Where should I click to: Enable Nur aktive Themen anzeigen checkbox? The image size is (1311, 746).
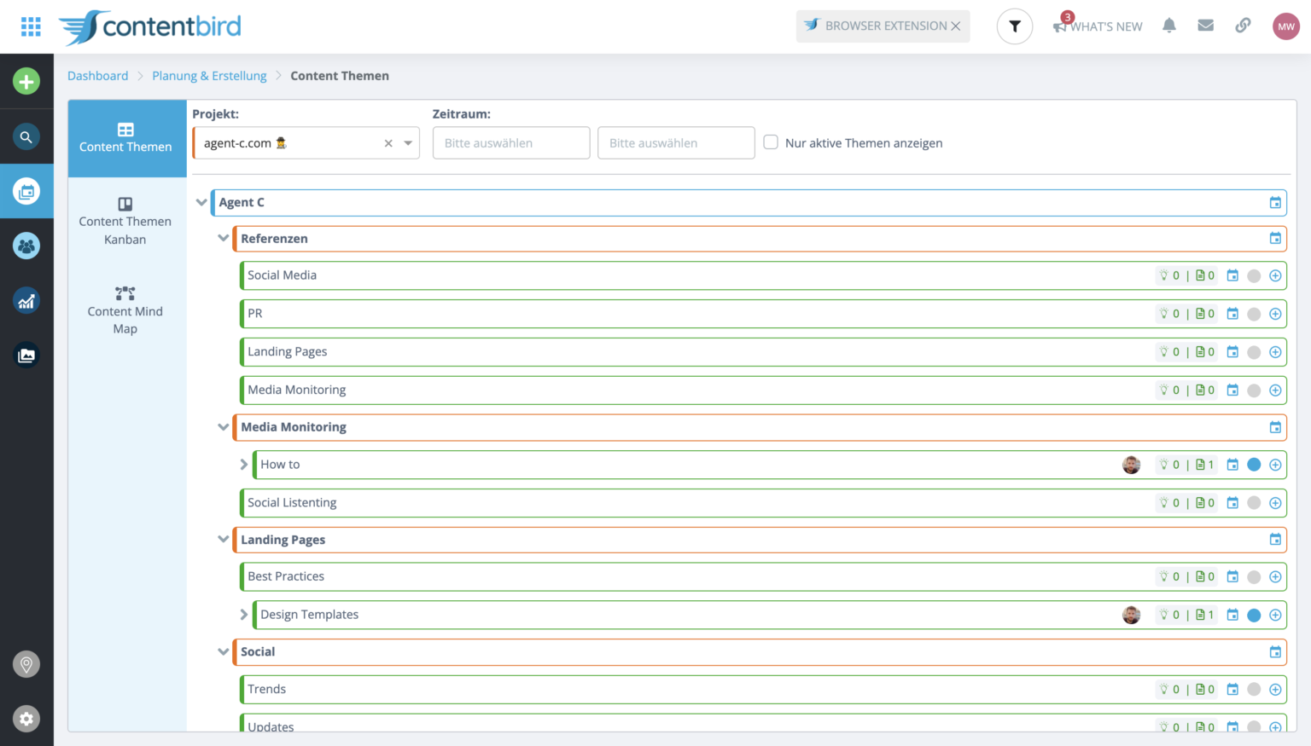pos(771,142)
